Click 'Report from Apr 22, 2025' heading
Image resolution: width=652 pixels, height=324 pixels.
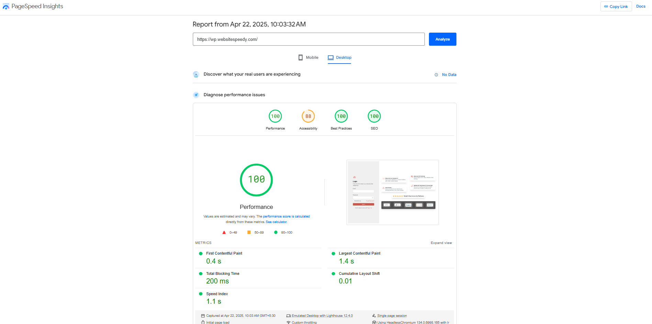[249, 24]
